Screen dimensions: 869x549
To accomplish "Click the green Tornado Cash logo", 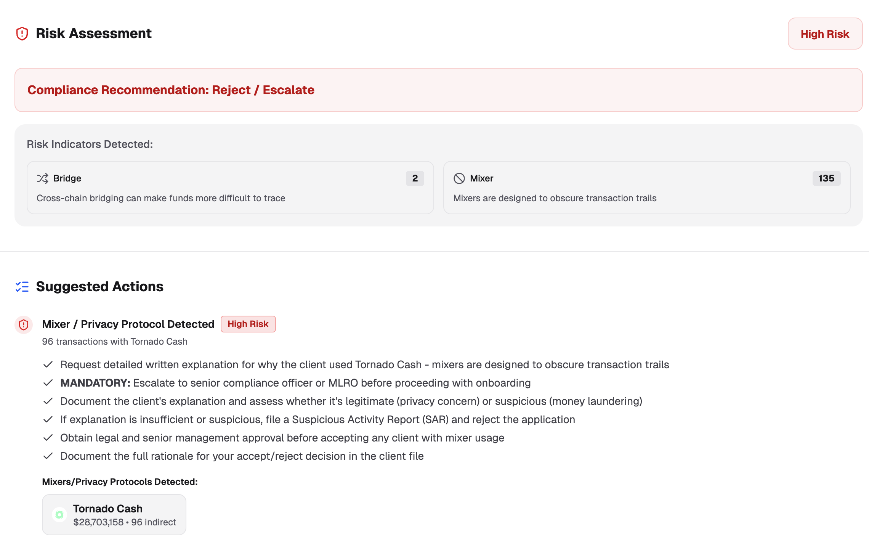I will point(59,515).
